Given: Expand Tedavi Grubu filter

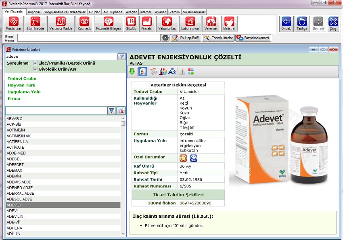Looking at the screenshot, I should click(x=22, y=78).
